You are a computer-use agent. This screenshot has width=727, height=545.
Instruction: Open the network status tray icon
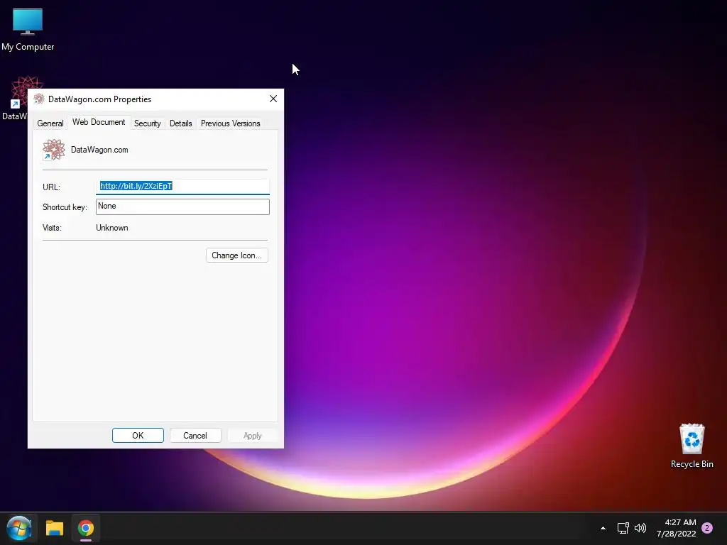623,528
